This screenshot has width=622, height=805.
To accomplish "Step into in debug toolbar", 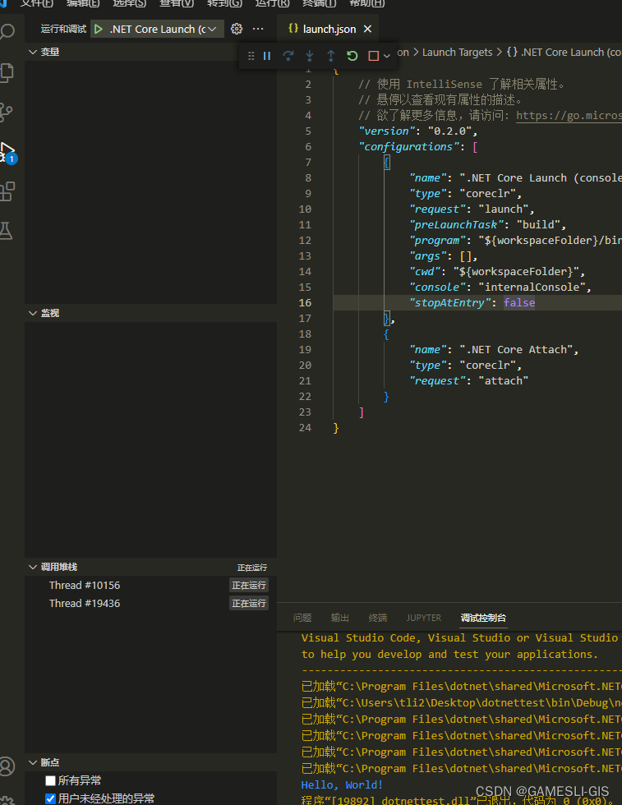I will pyautogui.click(x=309, y=56).
